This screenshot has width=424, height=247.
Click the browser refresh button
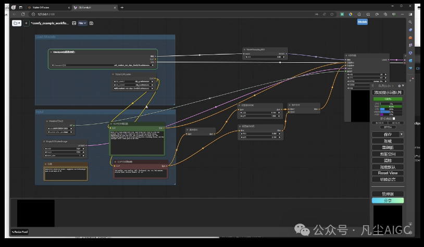23,15
